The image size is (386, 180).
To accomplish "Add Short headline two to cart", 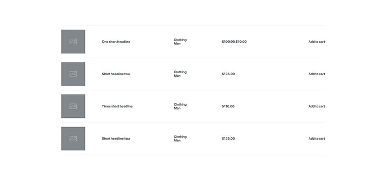I will point(317,74).
